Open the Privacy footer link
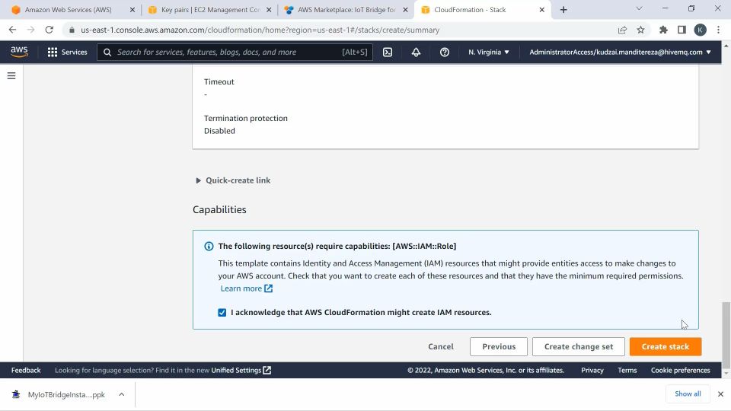This screenshot has width=731, height=411. [x=592, y=370]
